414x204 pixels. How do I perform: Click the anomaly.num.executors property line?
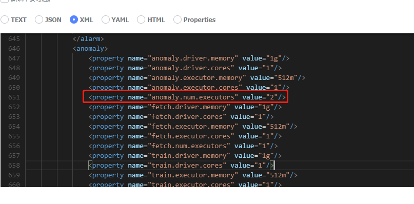click(187, 97)
